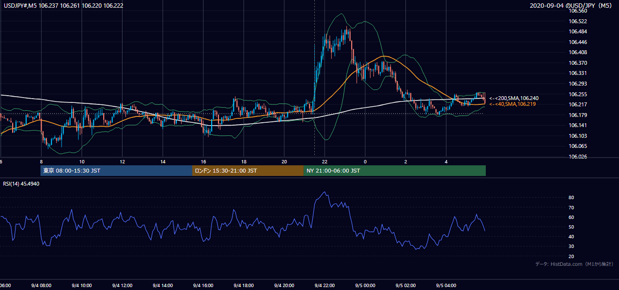Click the 9/5 02:00 time label
This screenshot has height=290, width=619.
[406, 285]
